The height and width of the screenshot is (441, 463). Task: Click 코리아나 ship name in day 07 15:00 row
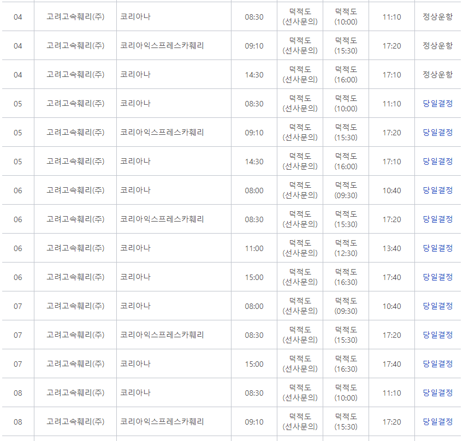point(135,364)
